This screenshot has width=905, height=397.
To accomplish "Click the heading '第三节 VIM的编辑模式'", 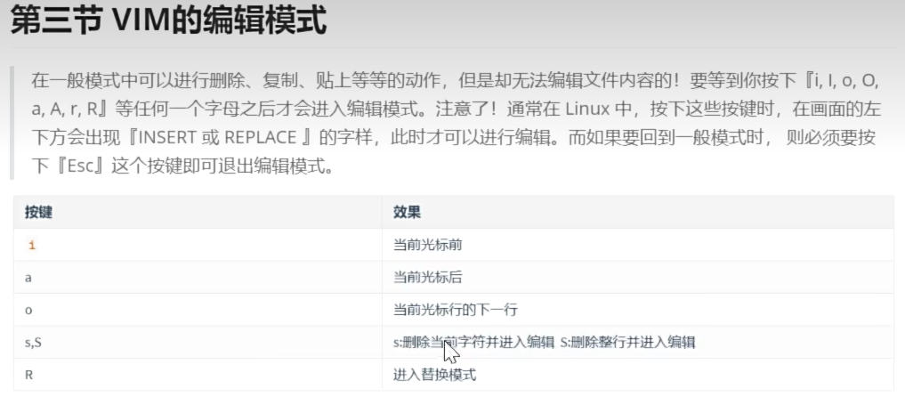I will tap(168, 21).
